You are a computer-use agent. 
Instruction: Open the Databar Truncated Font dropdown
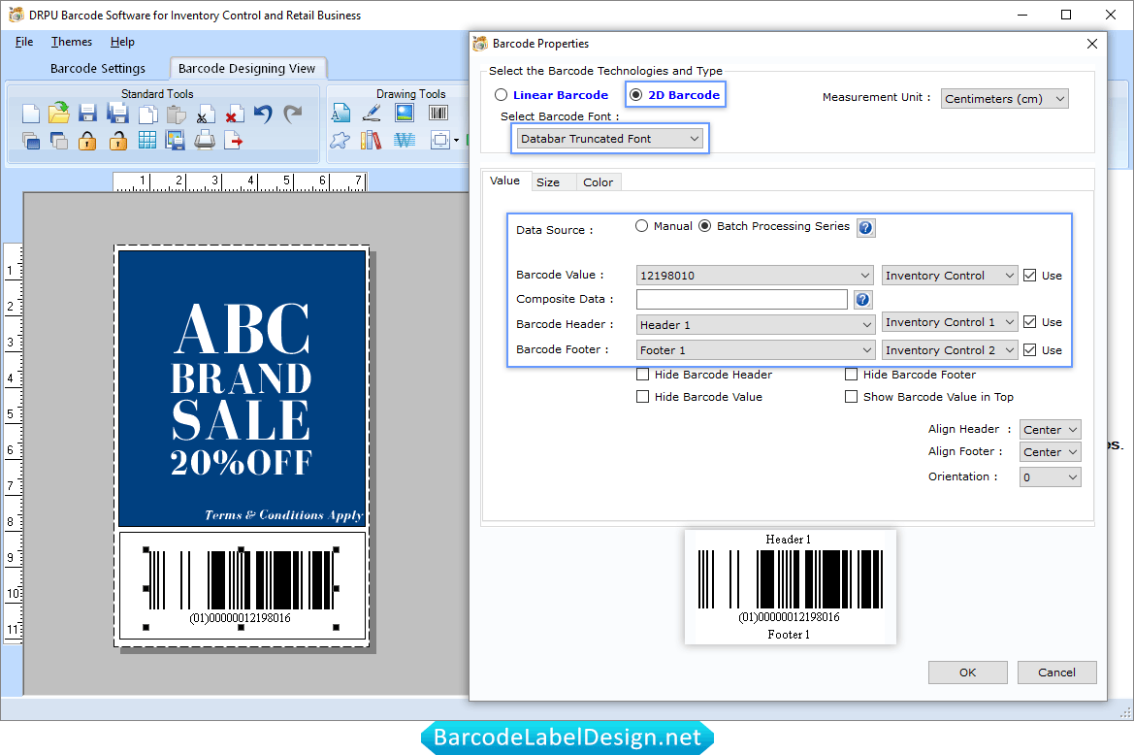coord(609,138)
